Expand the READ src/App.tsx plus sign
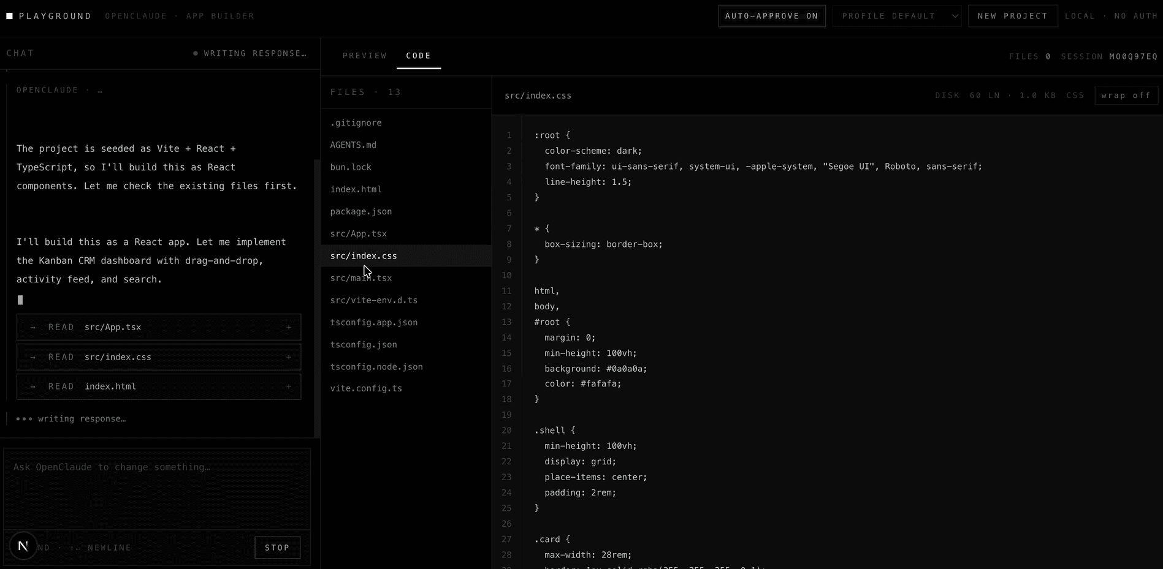 tap(289, 328)
